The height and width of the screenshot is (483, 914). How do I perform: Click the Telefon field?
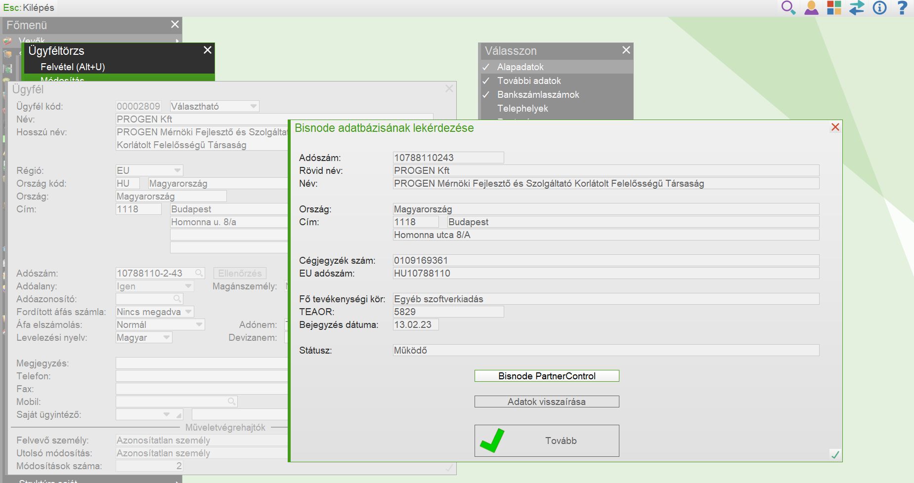(x=202, y=376)
